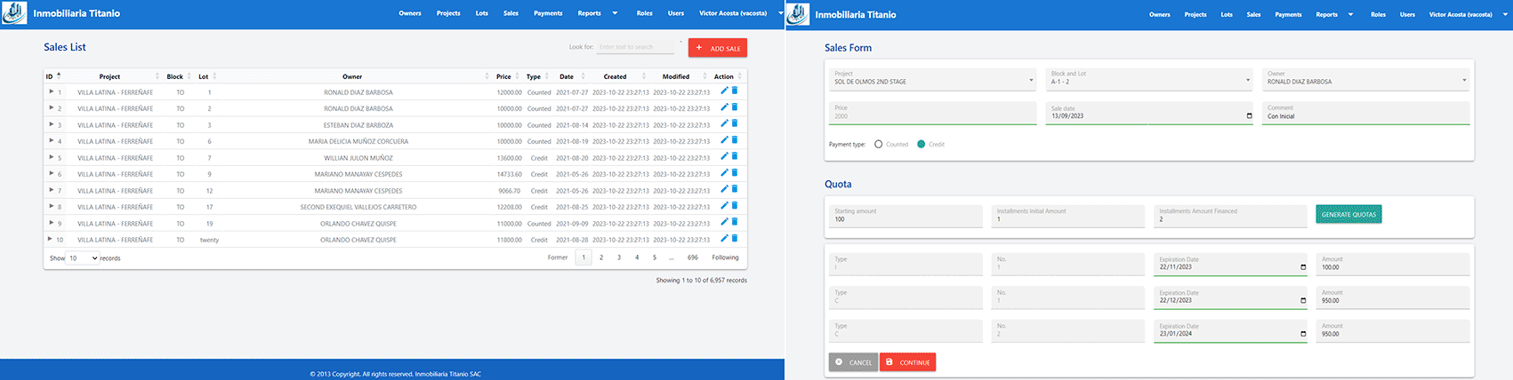
Task: Delete sale 10 with the trash icon
Action: coord(735,239)
